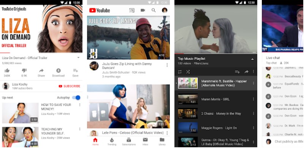Click the YouTube logo

[100, 10]
